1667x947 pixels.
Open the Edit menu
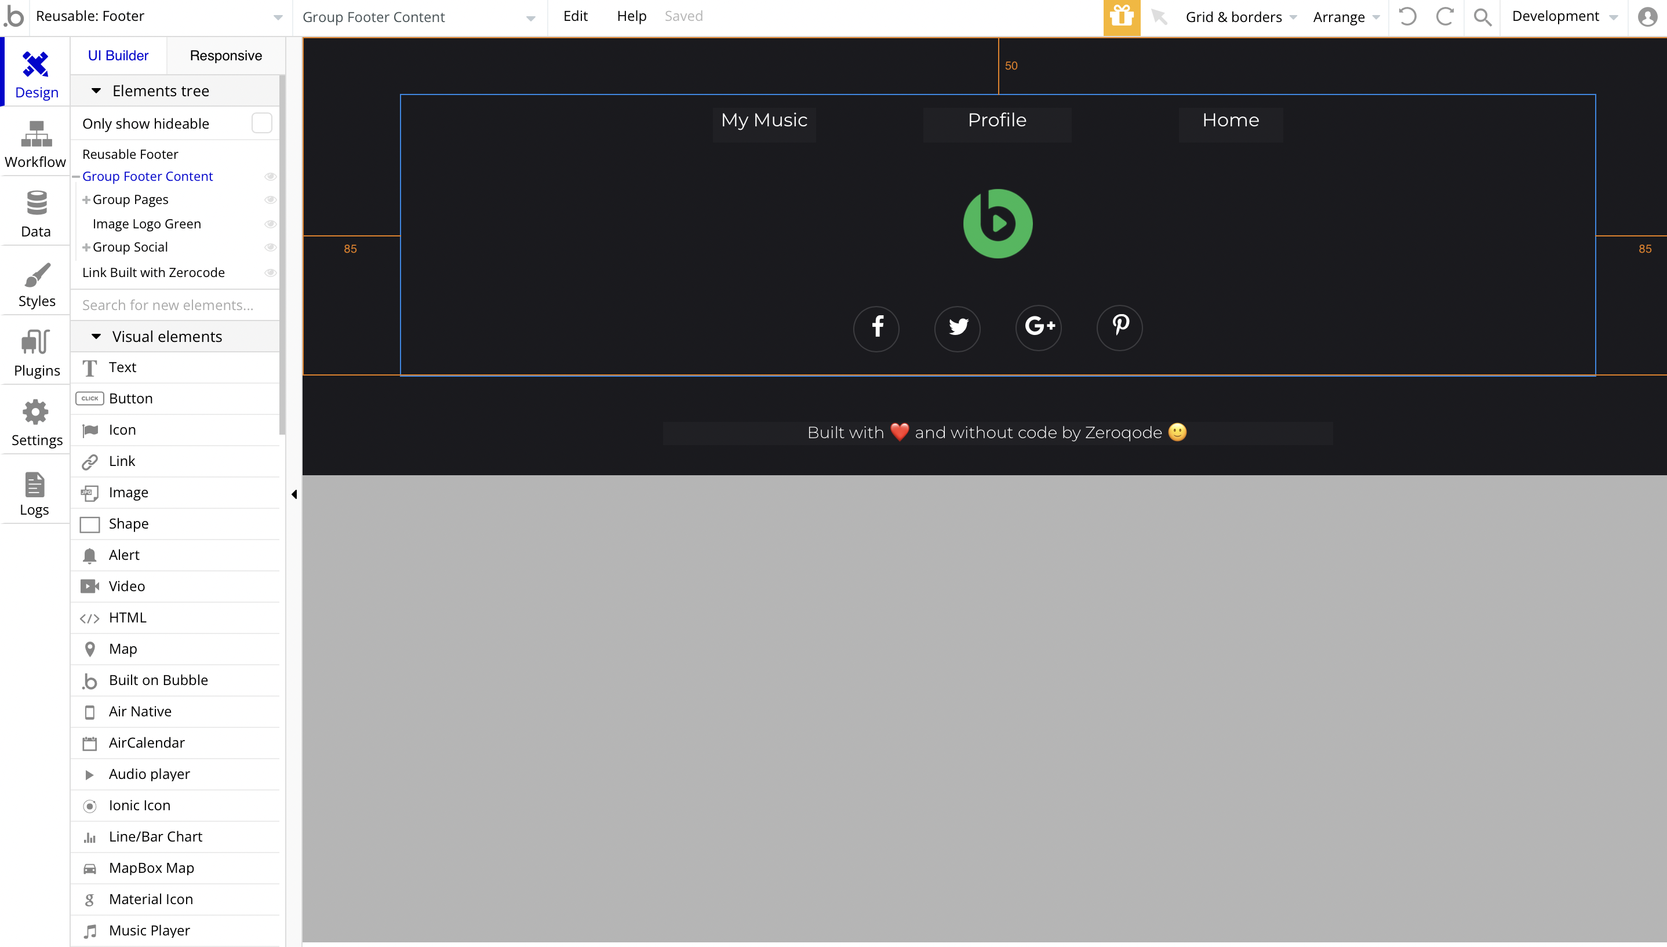point(575,16)
